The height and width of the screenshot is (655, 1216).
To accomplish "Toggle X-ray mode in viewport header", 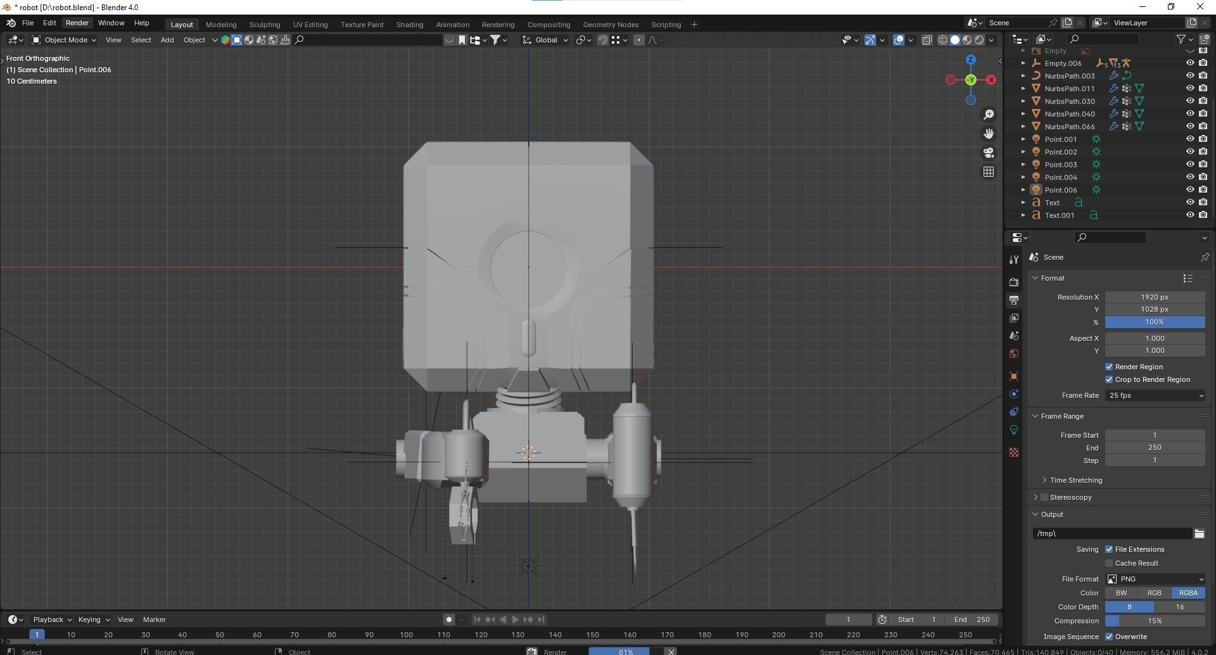I will click(x=927, y=40).
